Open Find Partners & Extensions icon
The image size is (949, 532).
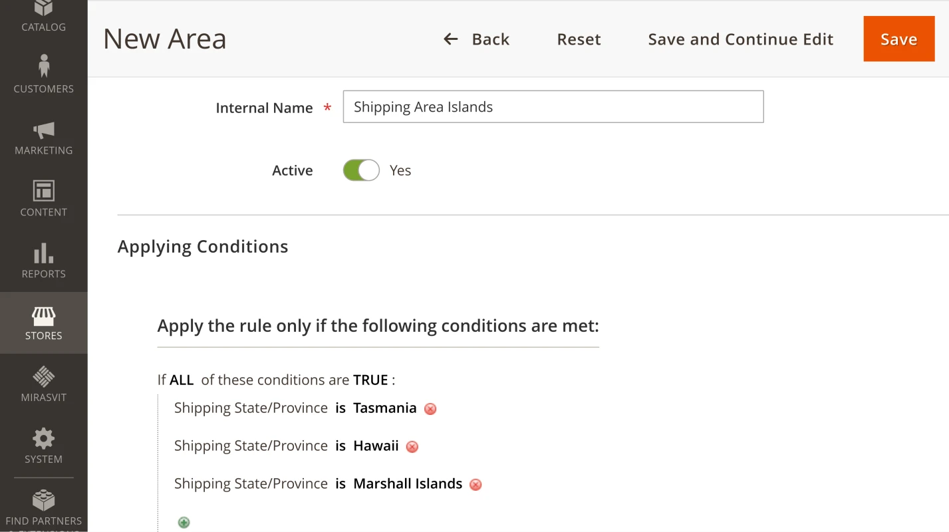43,501
